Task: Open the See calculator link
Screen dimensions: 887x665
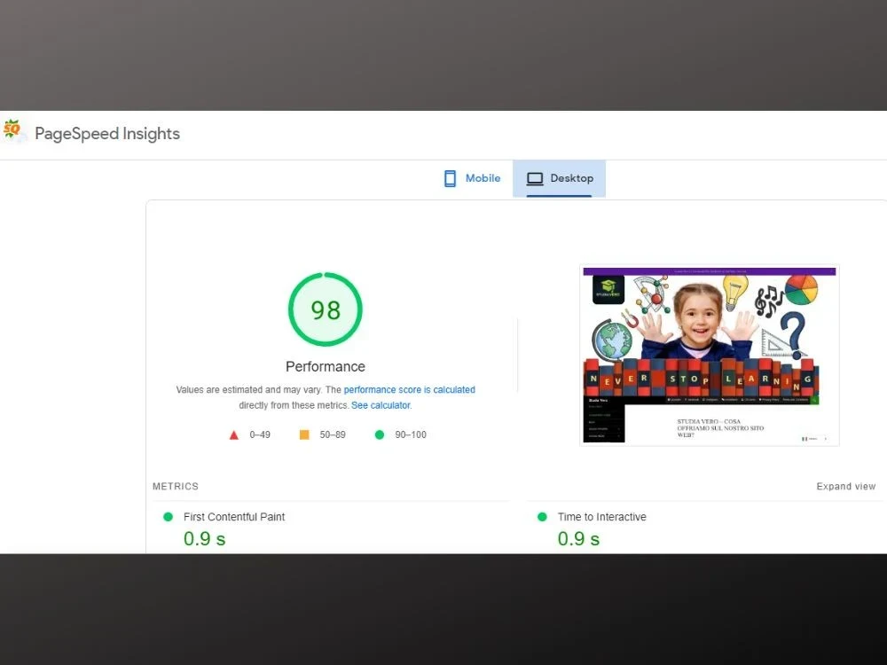Action: point(381,405)
